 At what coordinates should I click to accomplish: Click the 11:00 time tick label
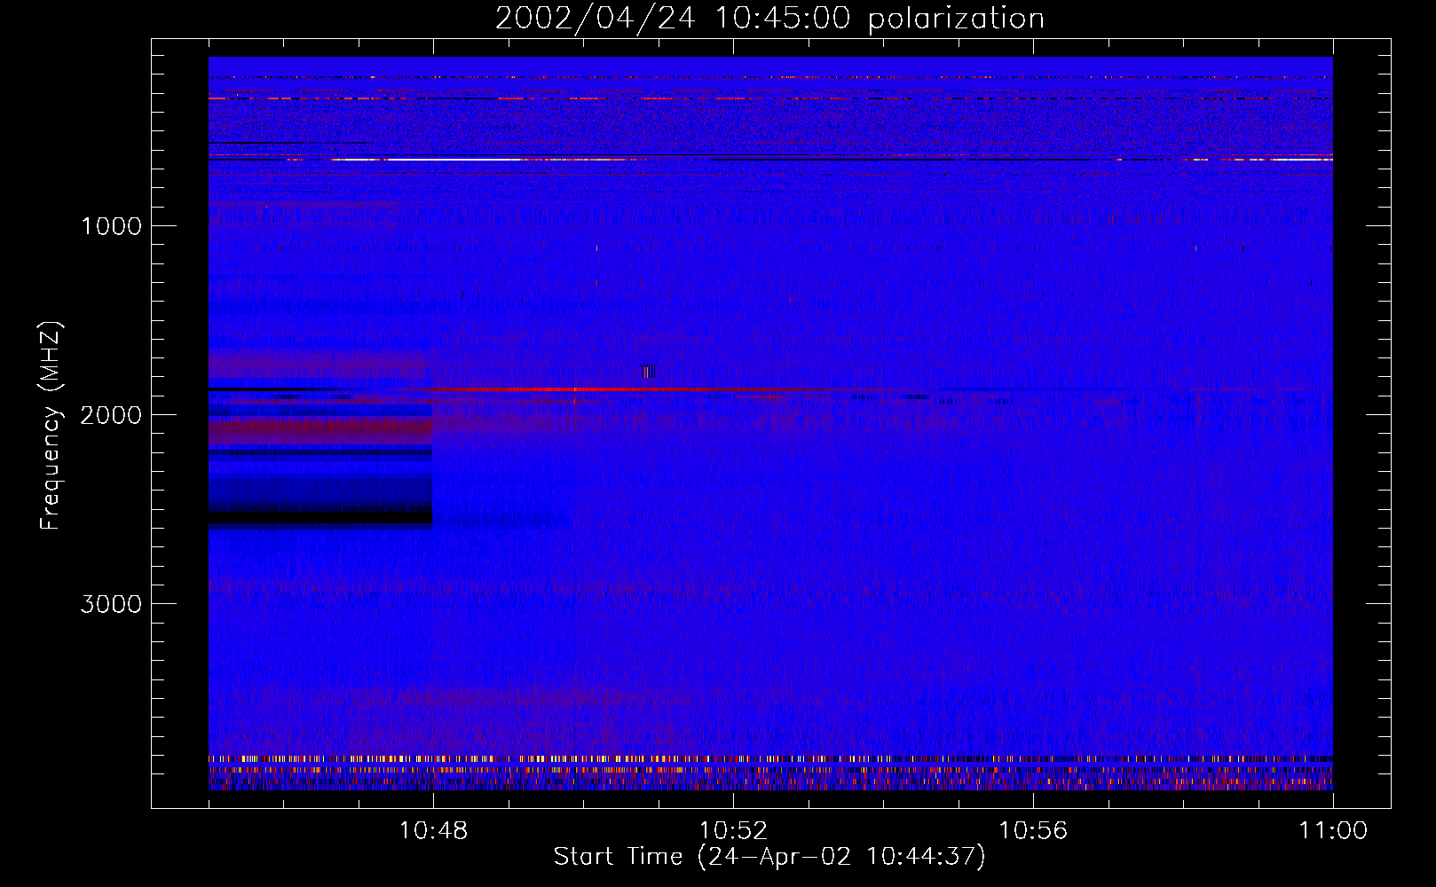click(x=1333, y=831)
